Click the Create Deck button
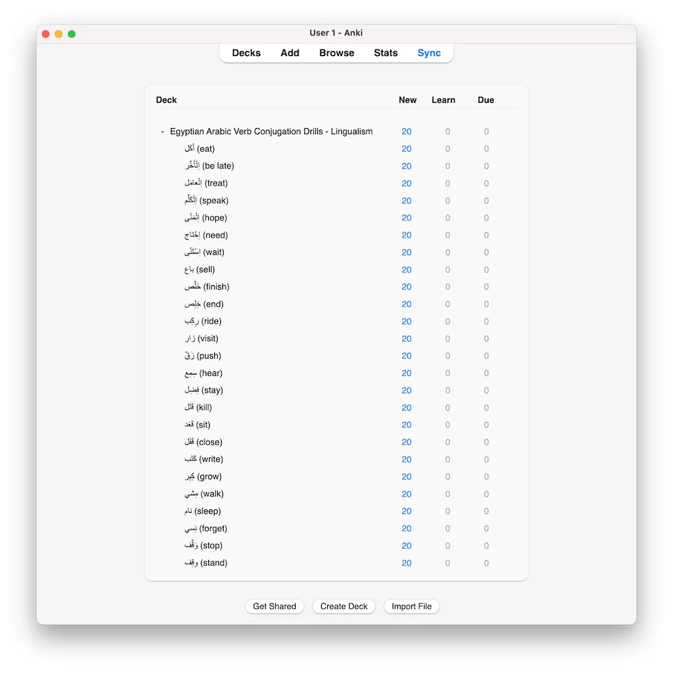The height and width of the screenshot is (673, 673). coord(344,606)
